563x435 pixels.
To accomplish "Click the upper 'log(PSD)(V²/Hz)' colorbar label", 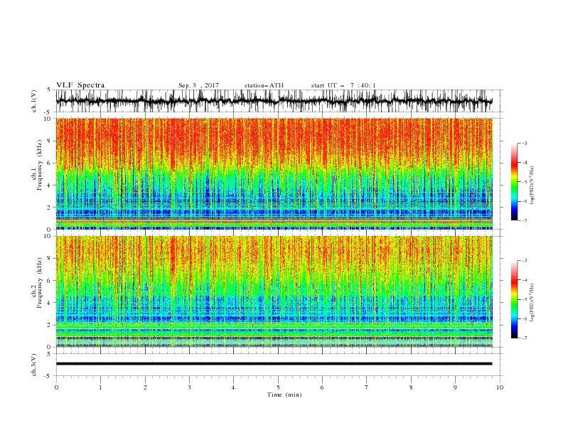I will click(x=532, y=186).
